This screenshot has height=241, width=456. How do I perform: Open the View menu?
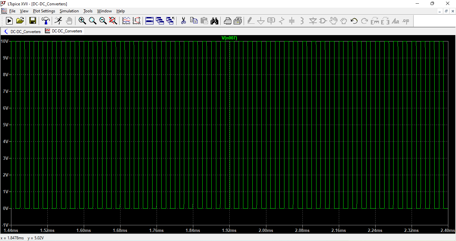coord(24,11)
